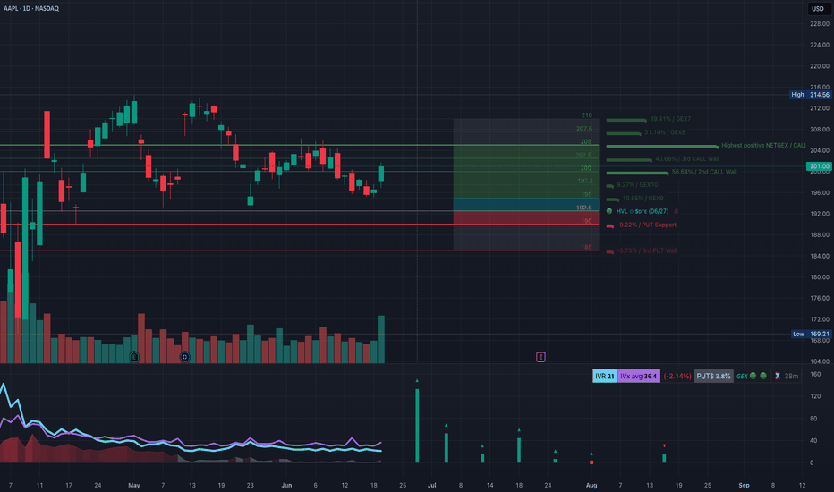
Task: Click the red 3rd PUT Wall bar marker
Action: coord(610,251)
